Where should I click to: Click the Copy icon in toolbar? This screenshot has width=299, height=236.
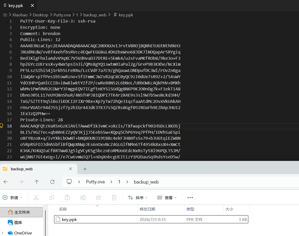(x=52, y=198)
